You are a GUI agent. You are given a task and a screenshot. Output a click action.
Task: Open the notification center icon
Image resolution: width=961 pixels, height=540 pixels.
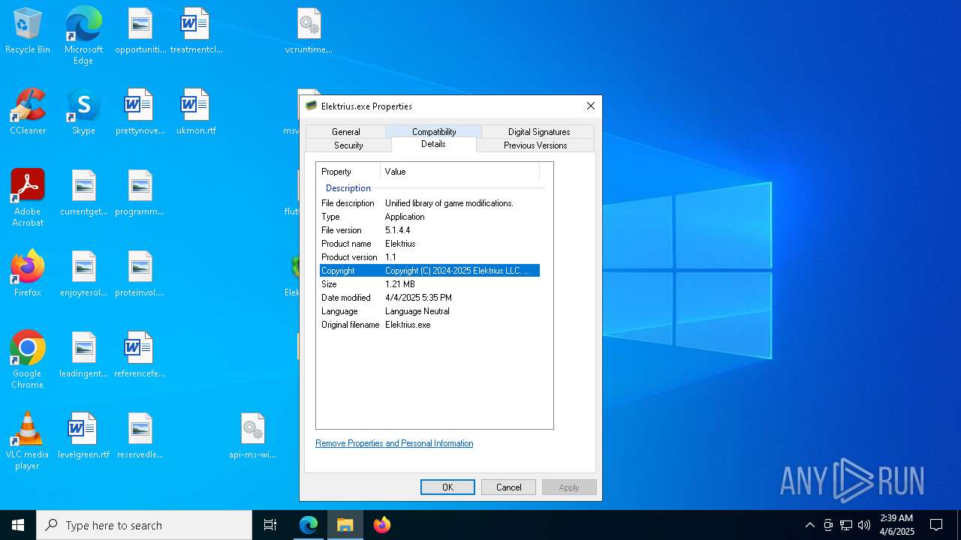[x=936, y=525]
